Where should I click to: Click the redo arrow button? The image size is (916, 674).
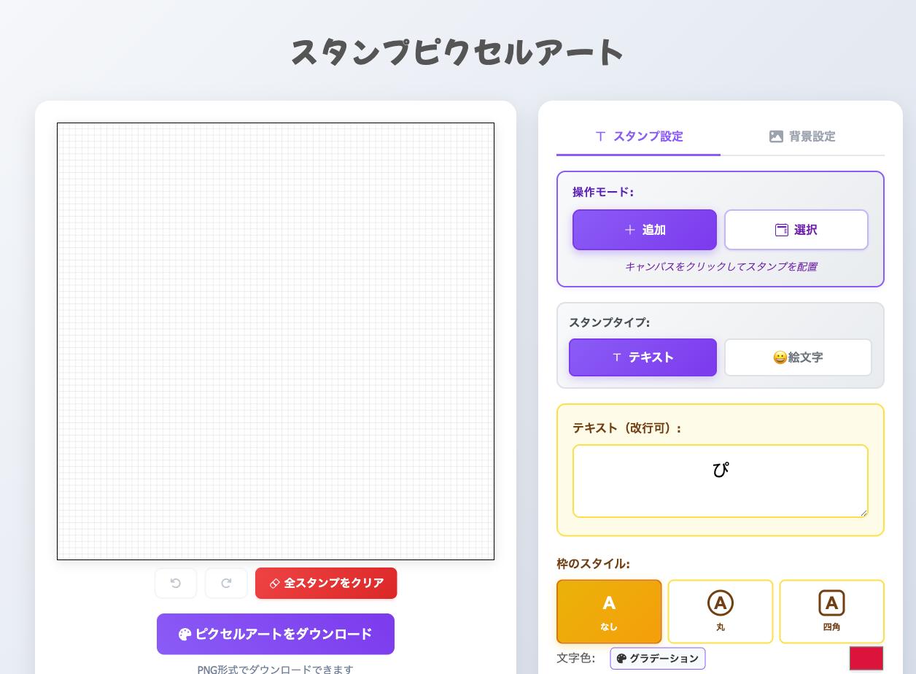[226, 584]
